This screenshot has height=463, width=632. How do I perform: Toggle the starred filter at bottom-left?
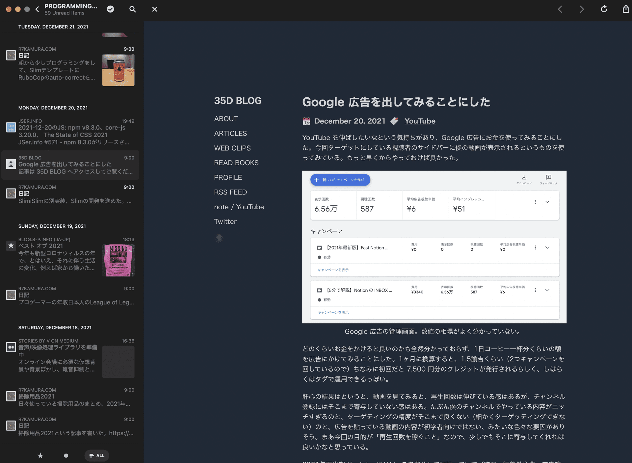point(41,456)
